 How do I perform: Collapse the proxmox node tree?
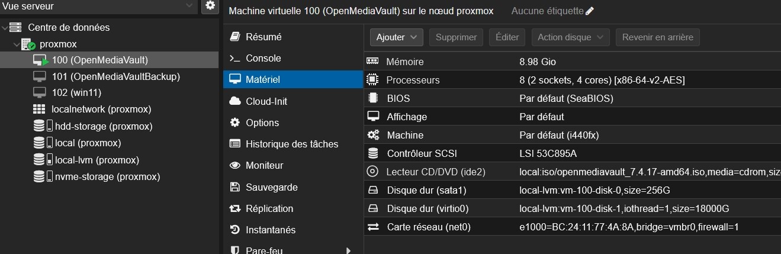[x=16, y=44]
